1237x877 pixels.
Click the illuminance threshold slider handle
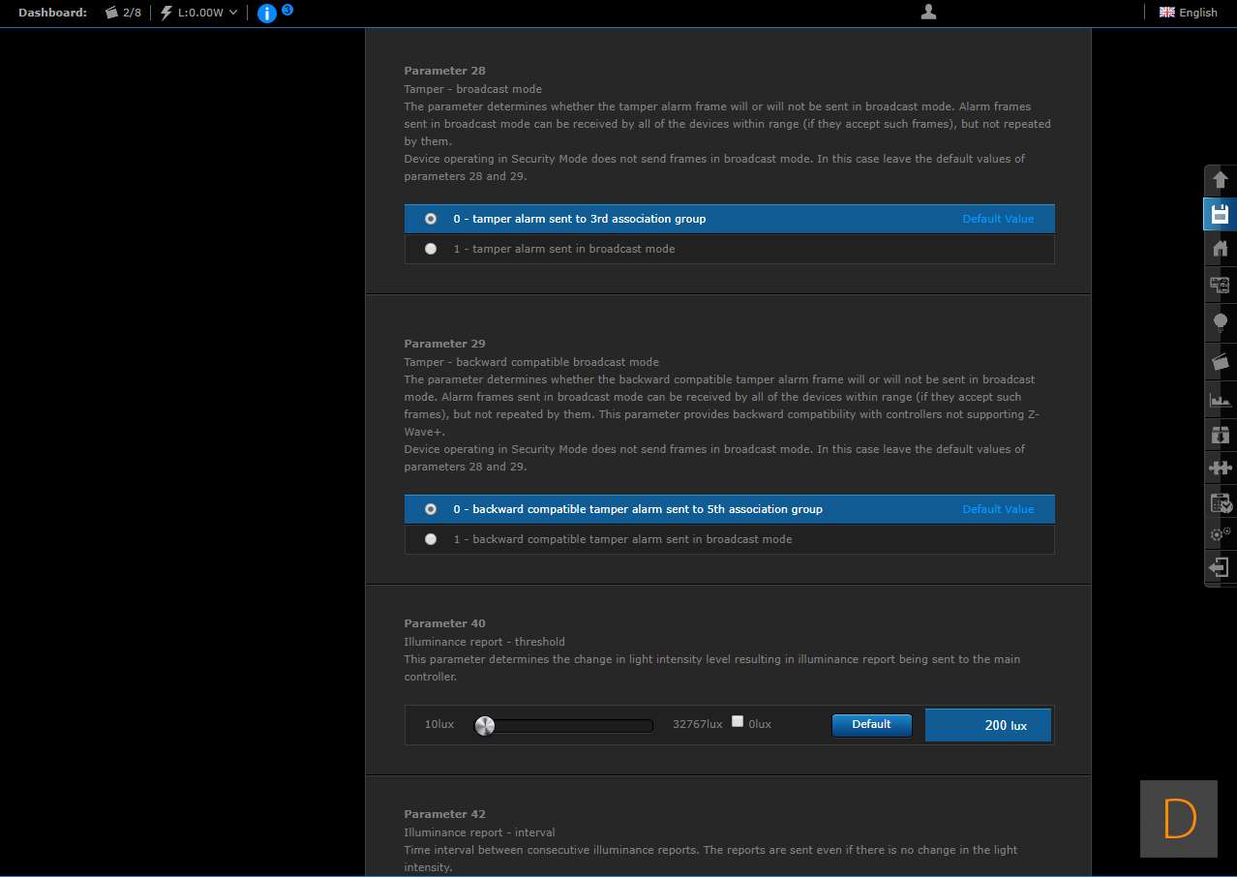(x=485, y=726)
